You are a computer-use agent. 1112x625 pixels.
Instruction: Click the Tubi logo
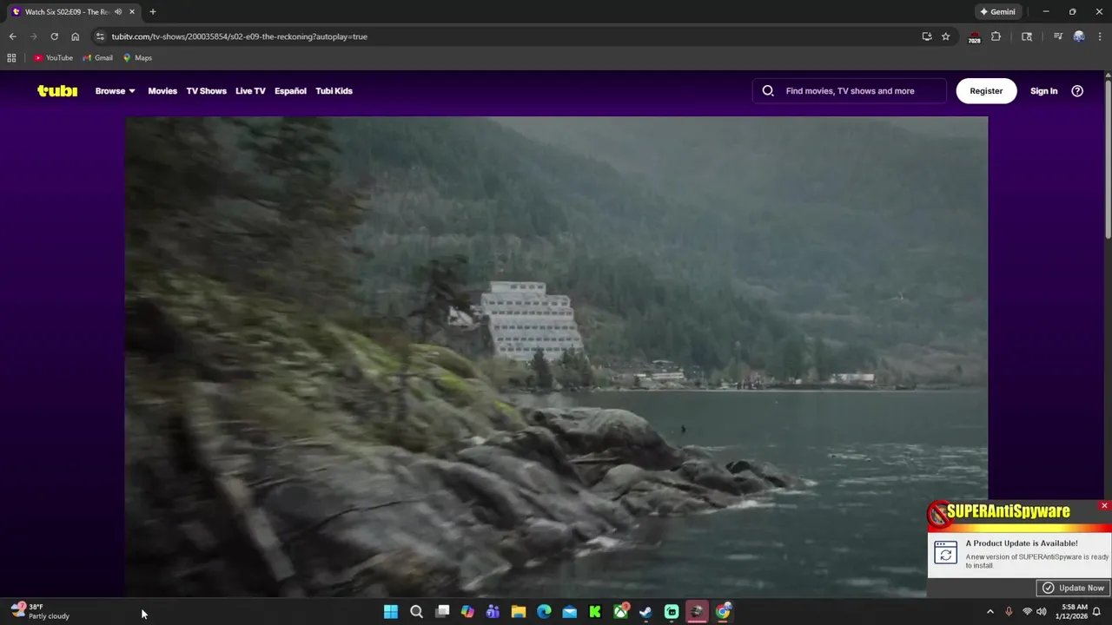tap(57, 91)
